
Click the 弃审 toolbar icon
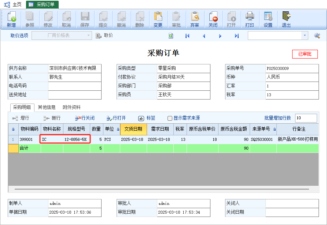coord(195,19)
